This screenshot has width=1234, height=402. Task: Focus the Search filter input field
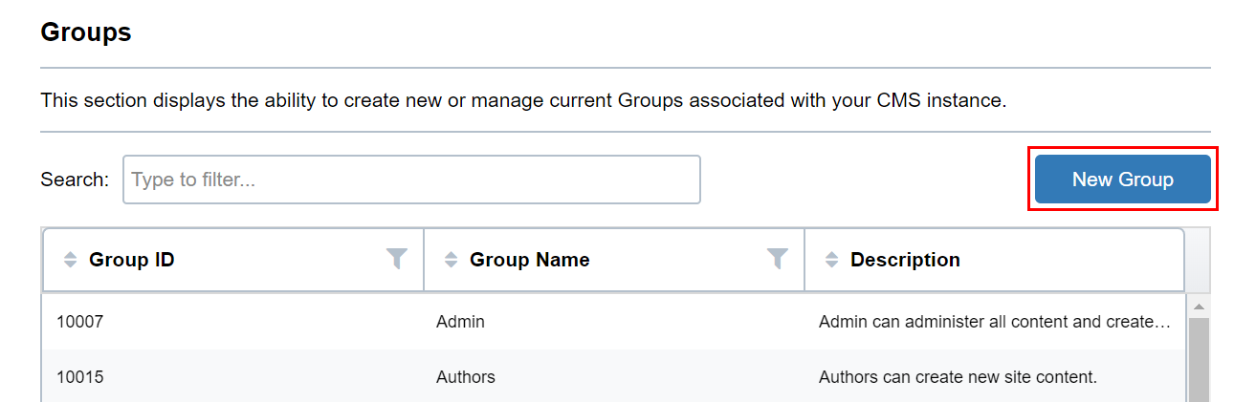(x=411, y=180)
